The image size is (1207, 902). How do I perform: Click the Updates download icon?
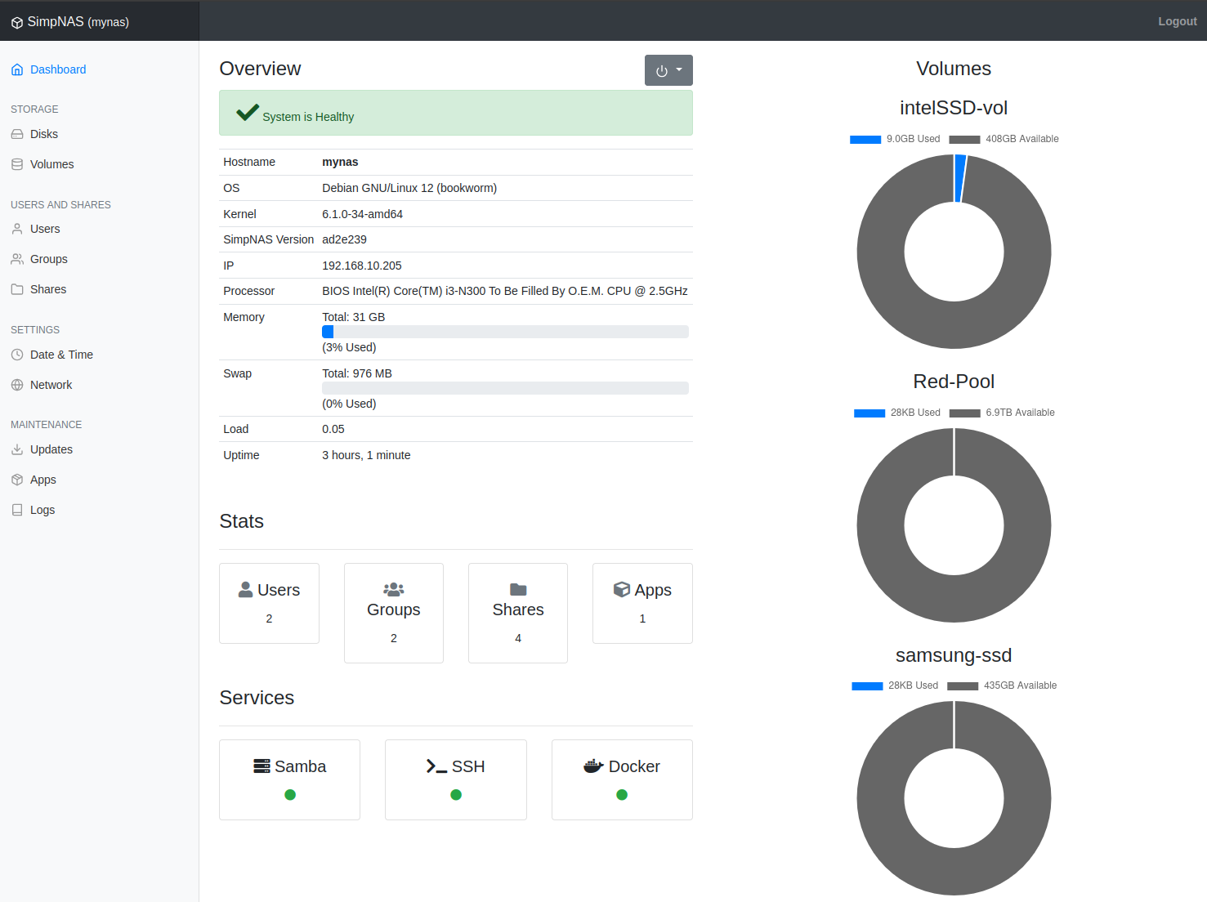click(x=17, y=449)
